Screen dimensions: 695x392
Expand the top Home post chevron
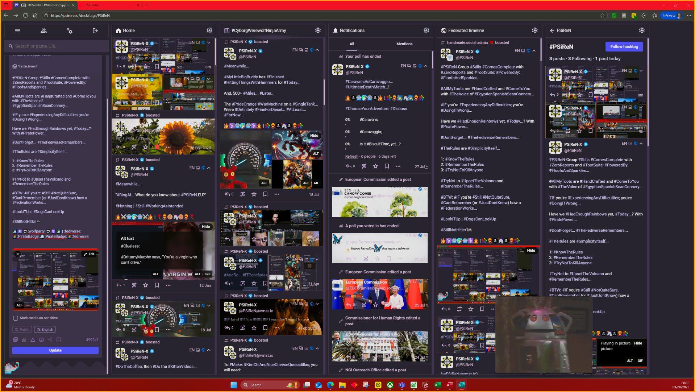(x=209, y=43)
